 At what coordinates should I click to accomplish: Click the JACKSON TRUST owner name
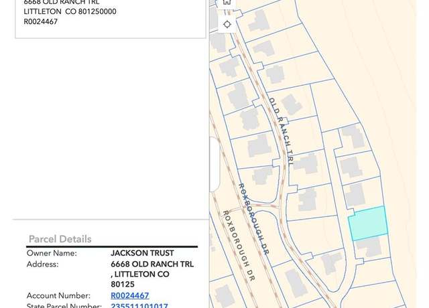pos(142,253)
